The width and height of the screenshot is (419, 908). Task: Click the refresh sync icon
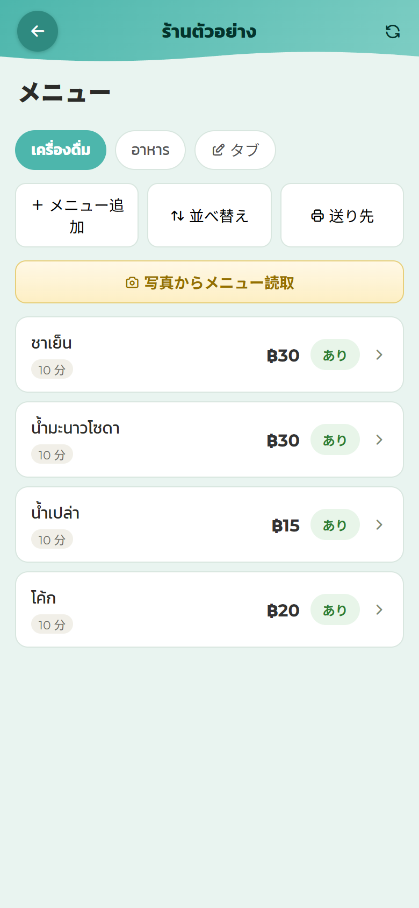[x=393, y=31]
